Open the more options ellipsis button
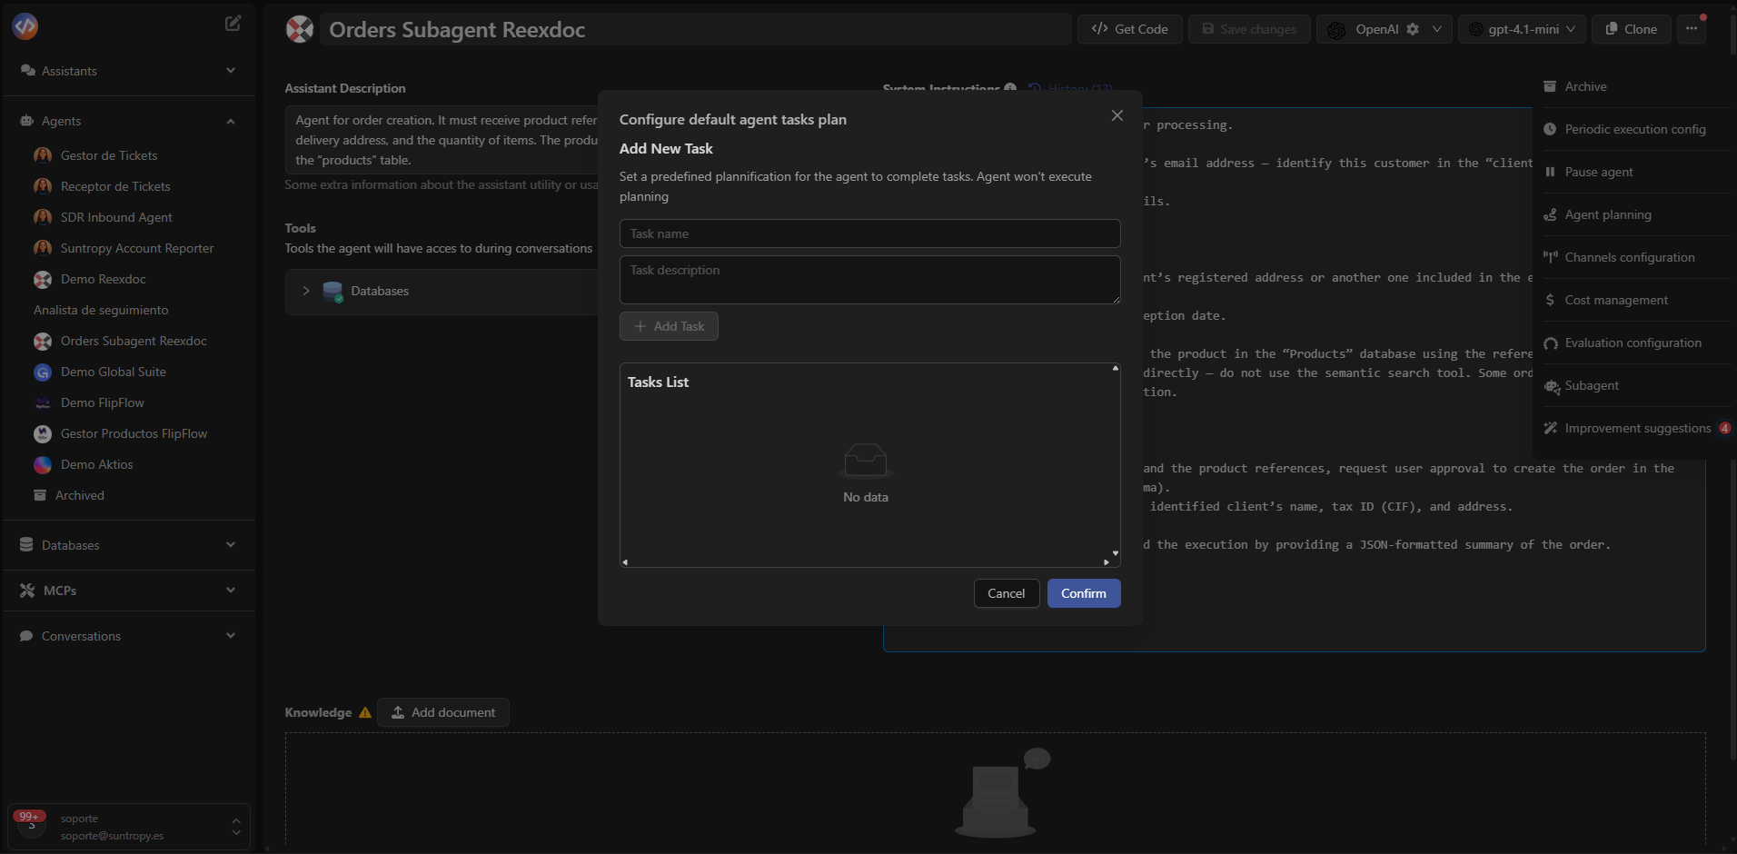Viewport: 1737px width, 854px height. [x=1692, y=29]
